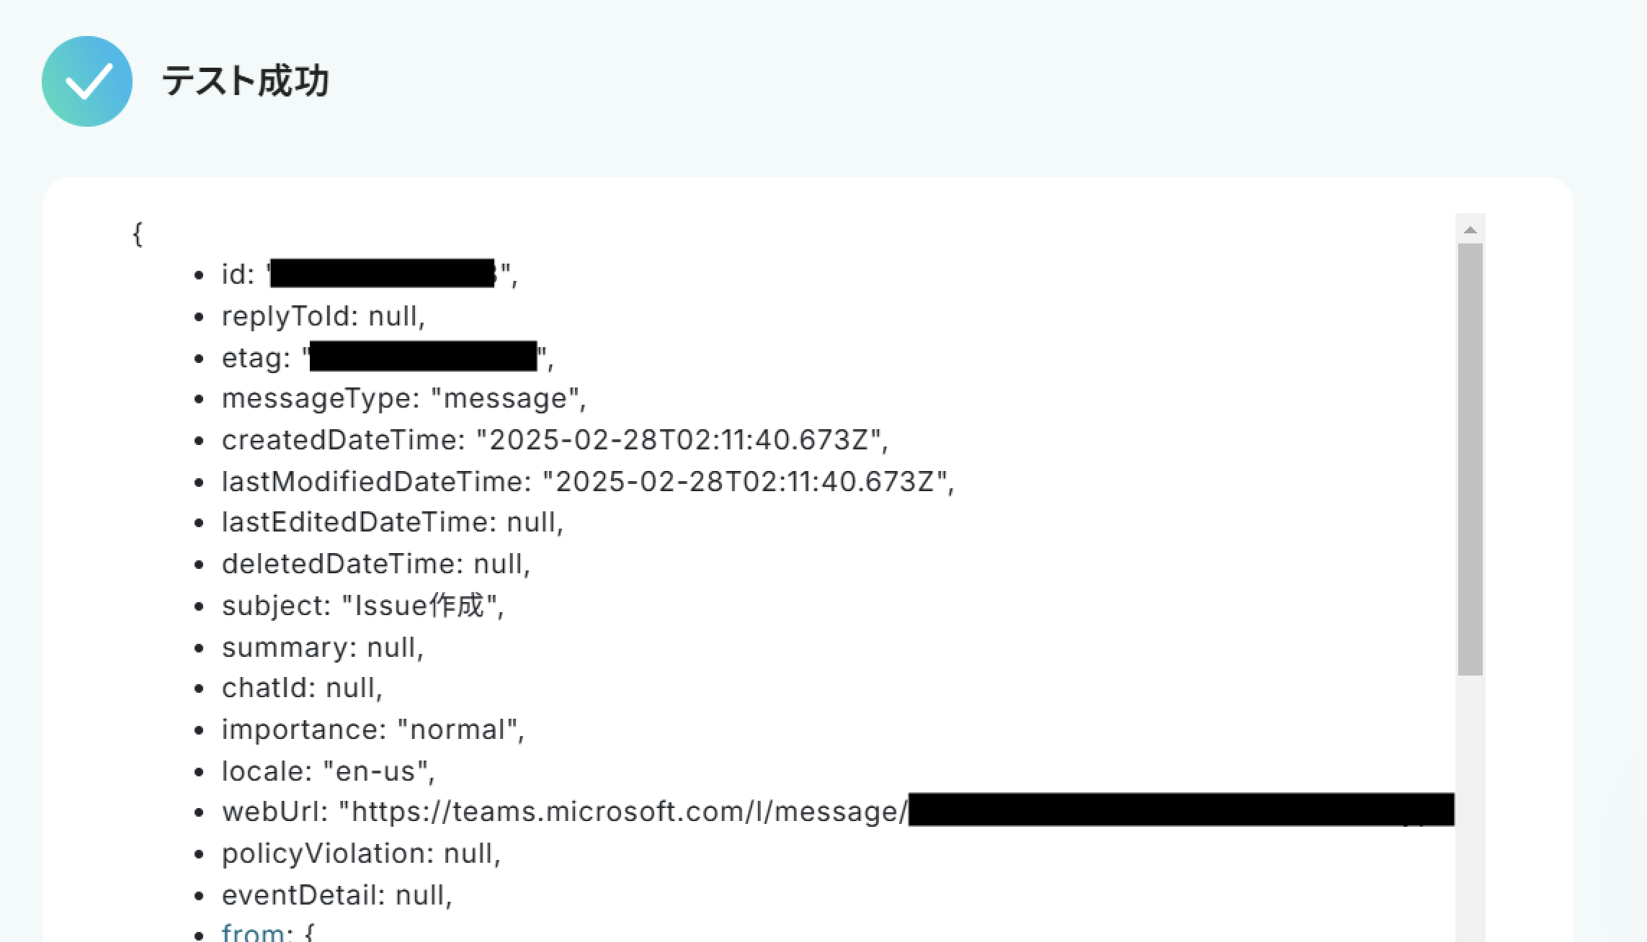The width and height of the screenshot is (1647, 942).
Task: Click the redacted etag value
Action: pos(423,356)
